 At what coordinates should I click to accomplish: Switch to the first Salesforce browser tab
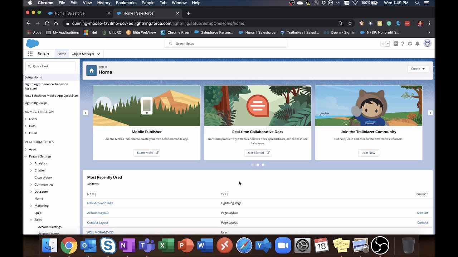[x=79, y=13]
